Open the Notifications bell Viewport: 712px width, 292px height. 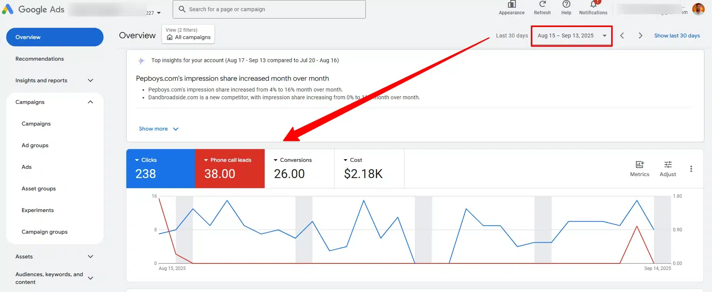[x=593, y=5]
